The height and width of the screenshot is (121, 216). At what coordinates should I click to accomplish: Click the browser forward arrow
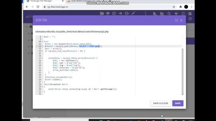tap(32, 7)
